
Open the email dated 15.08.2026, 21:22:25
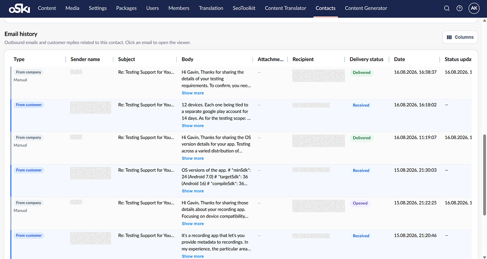(241, 213)
